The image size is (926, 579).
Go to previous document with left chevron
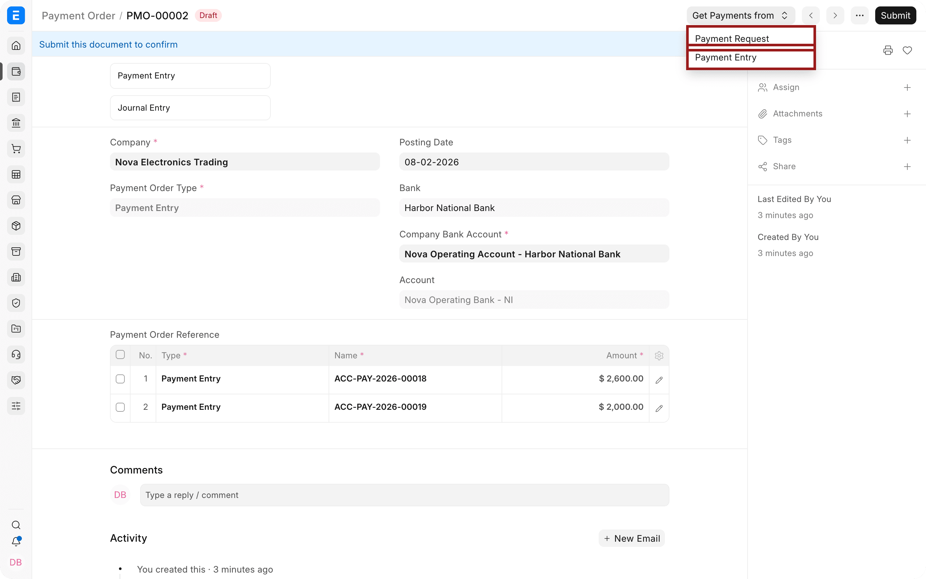point(811,15)
